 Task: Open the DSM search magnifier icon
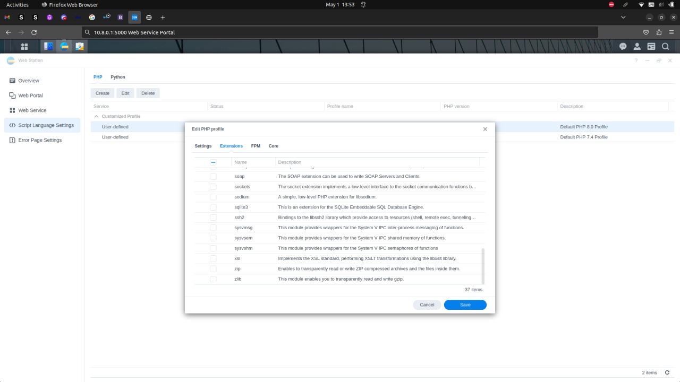(x=665, y=46)
